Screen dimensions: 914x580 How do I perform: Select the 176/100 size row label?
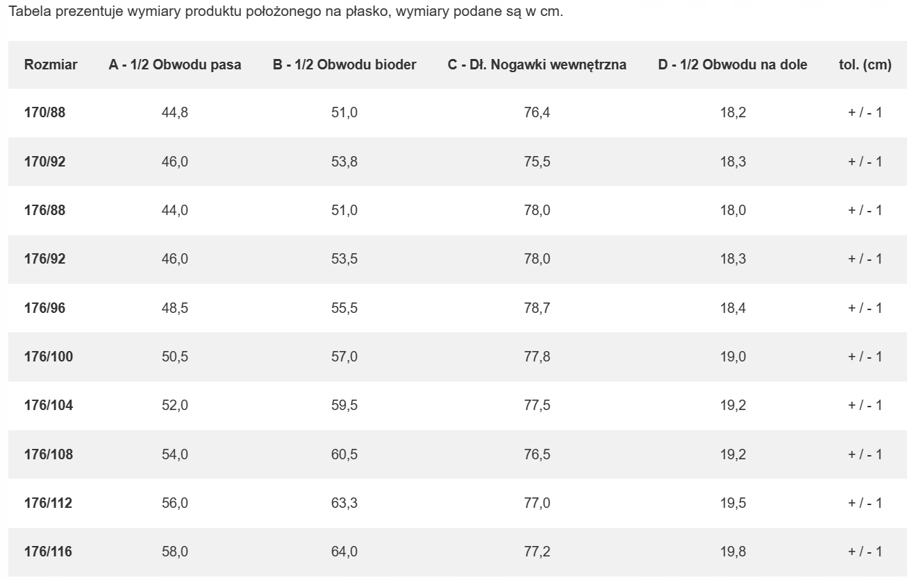click(49, 357)
